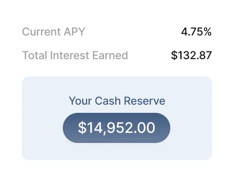Select the 4.75% APY value

[196, 32]
